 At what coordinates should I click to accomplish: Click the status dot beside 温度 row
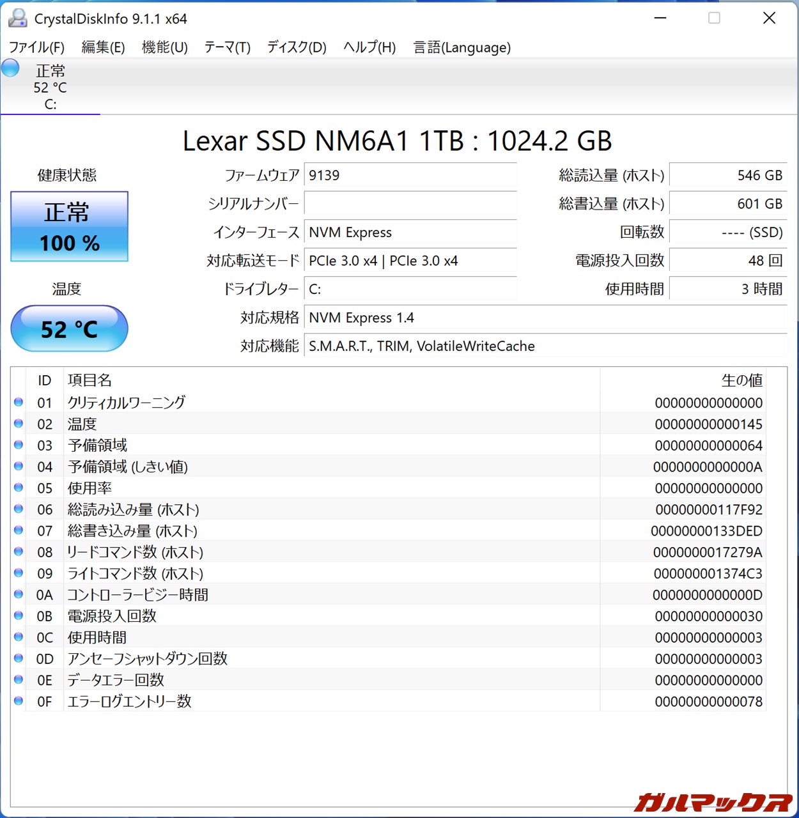[x=19, y=423]
